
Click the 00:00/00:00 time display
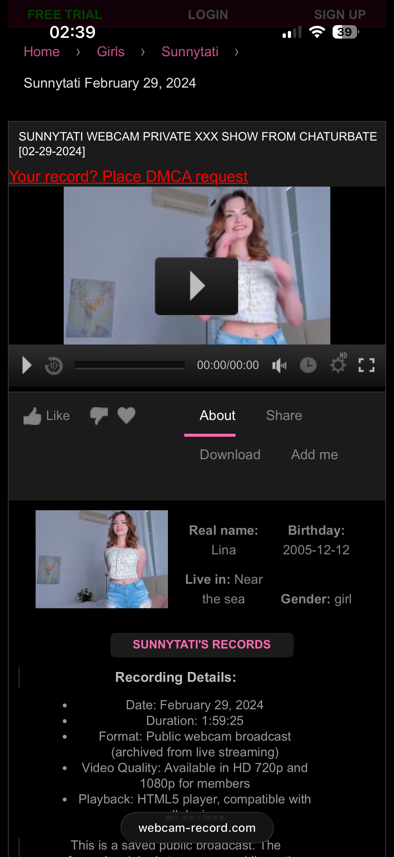click(228, 365)
